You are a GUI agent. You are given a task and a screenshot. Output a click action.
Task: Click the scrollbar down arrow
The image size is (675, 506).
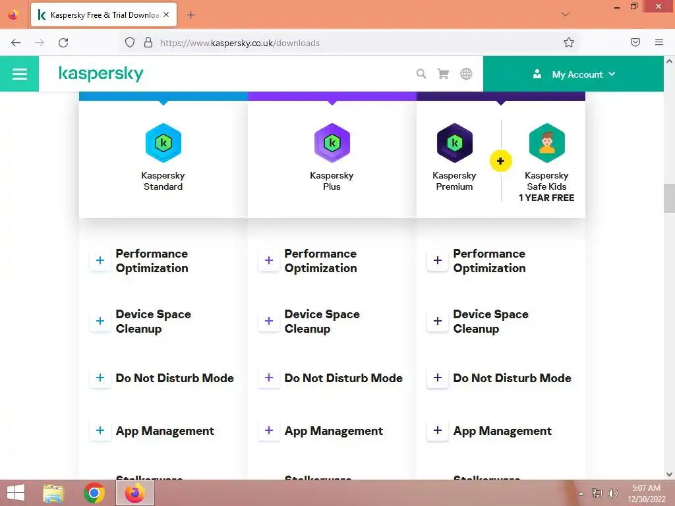click(669, 474)
